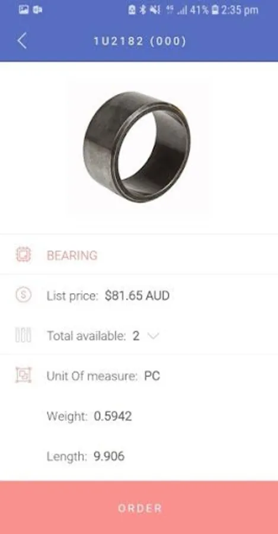Tap the Length 9.906 row
278x534 pixels.
139,456
